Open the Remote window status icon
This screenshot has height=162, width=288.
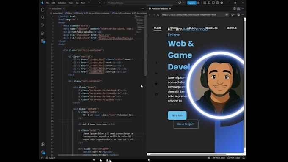(42, 158)
